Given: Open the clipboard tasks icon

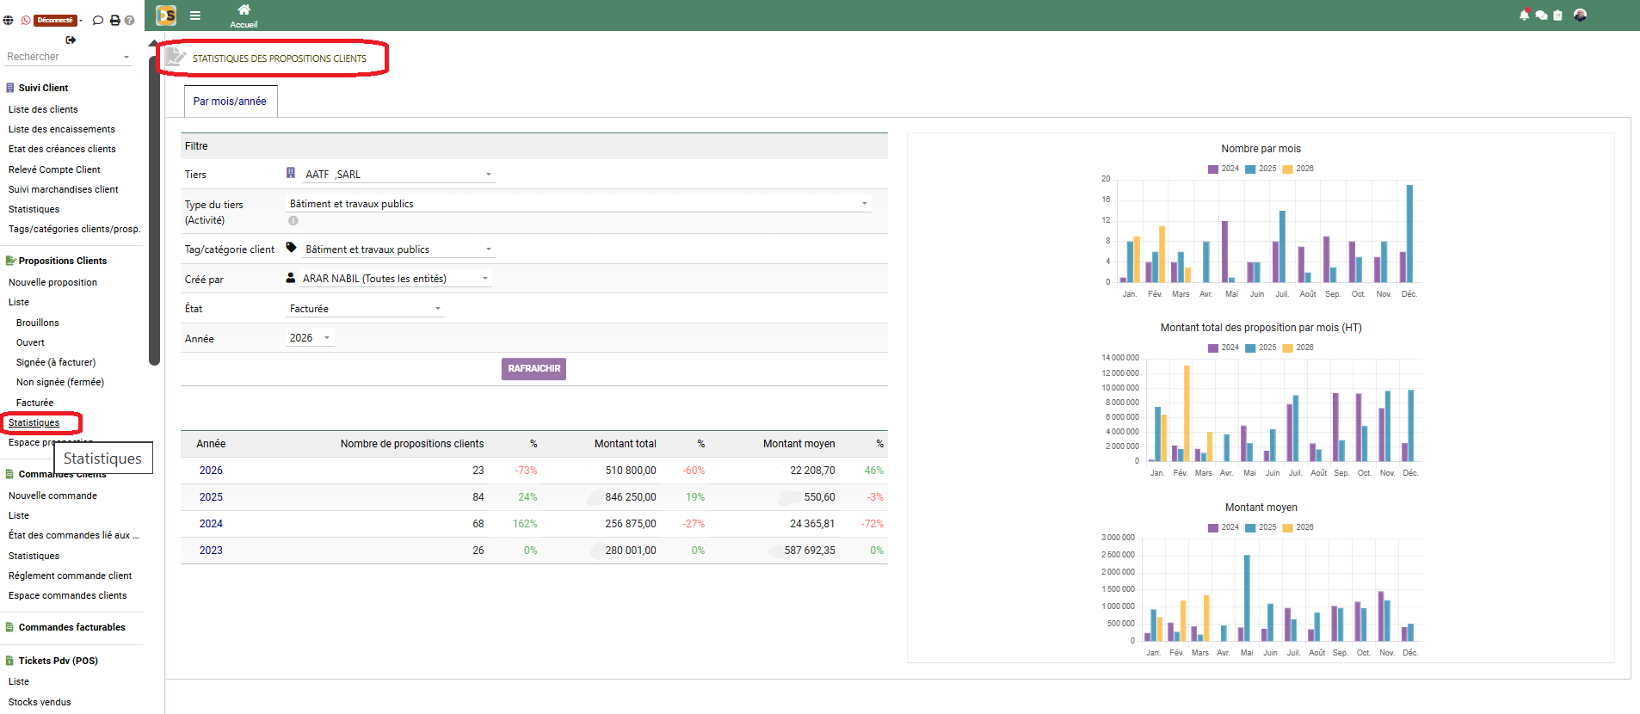Looking at the screenshot, I should 1557,15.
